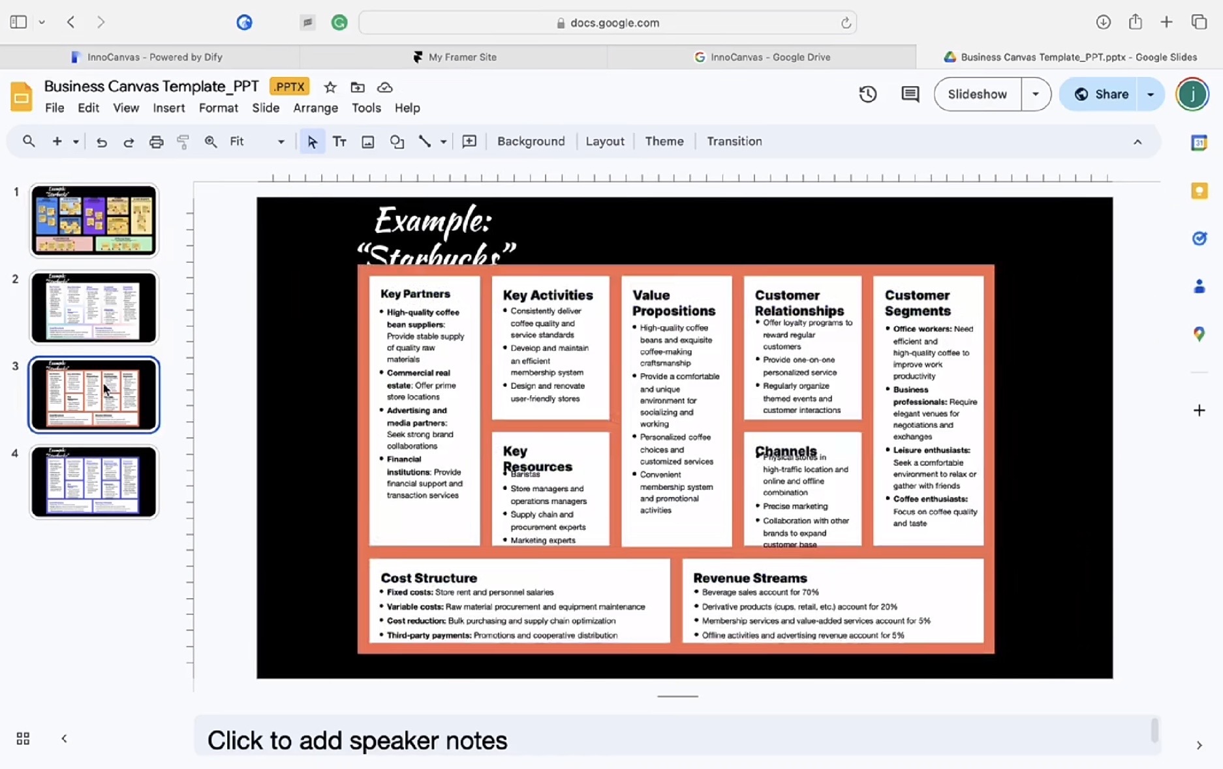1223x769 pixels.
Task: Click the redo arrow
Action: [x=129, y=142]
